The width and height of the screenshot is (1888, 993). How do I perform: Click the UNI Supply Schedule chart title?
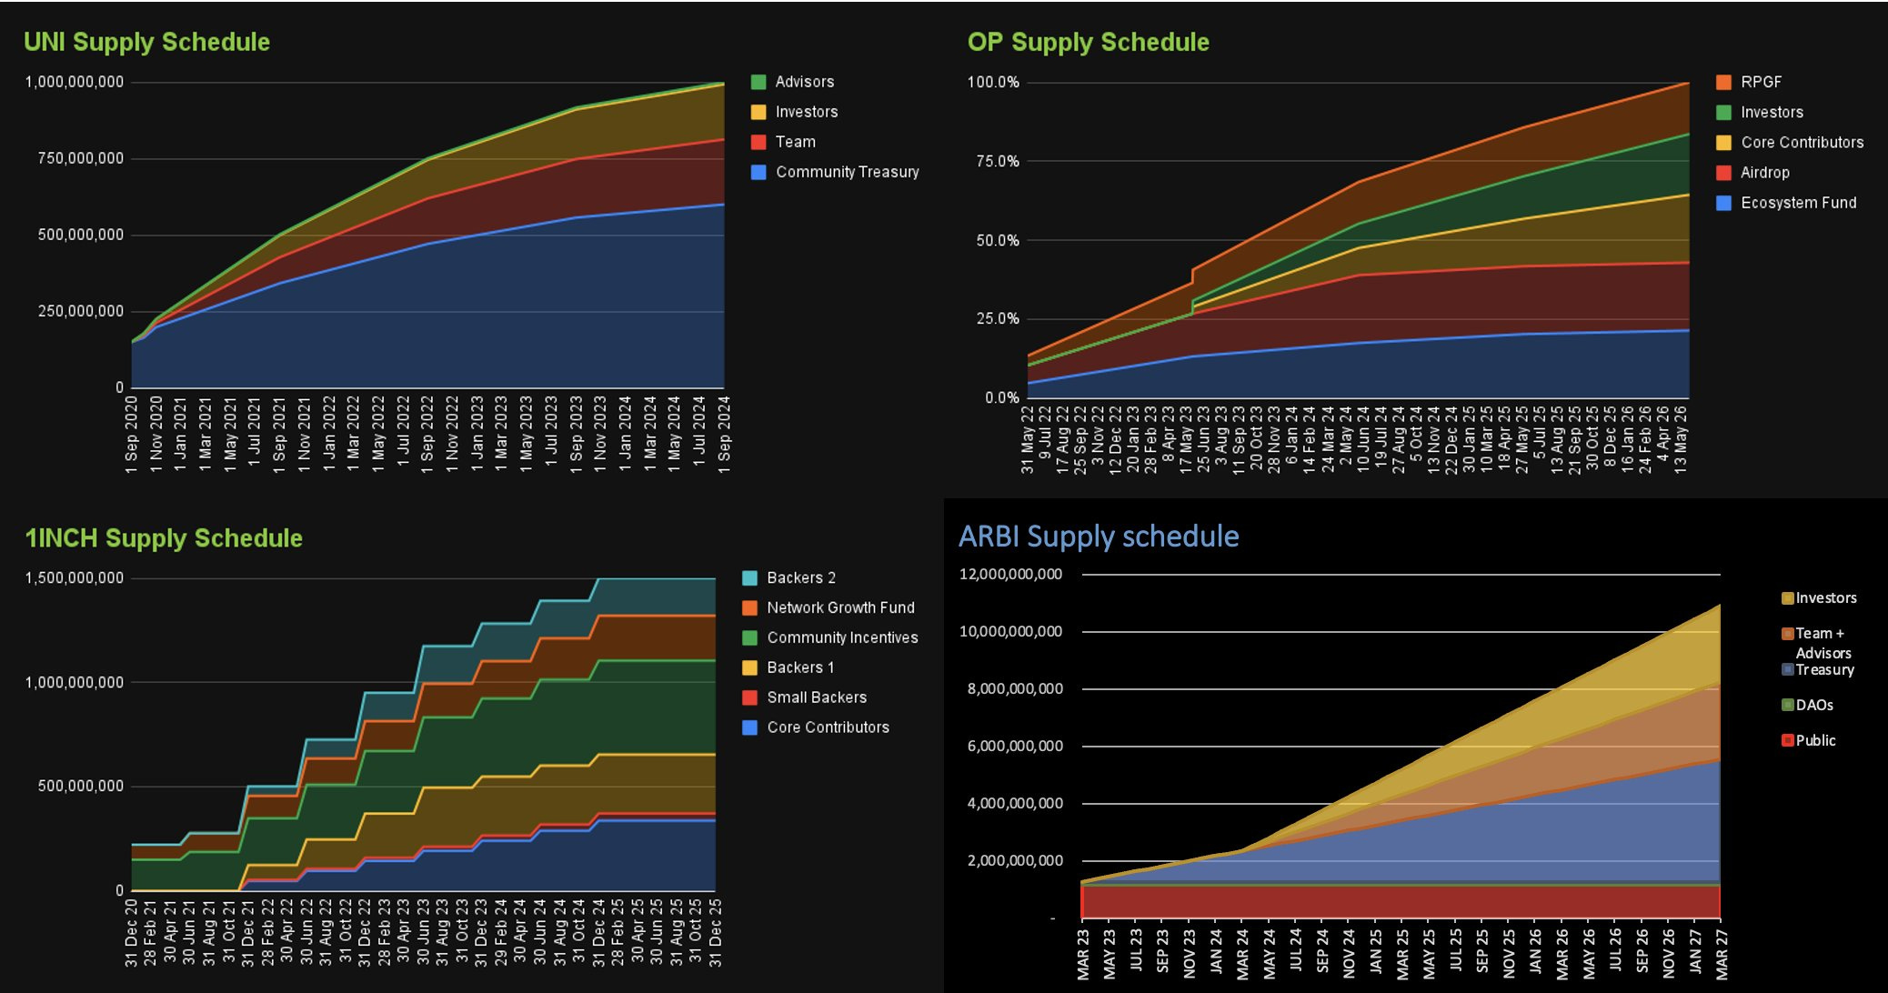[146, 42]
